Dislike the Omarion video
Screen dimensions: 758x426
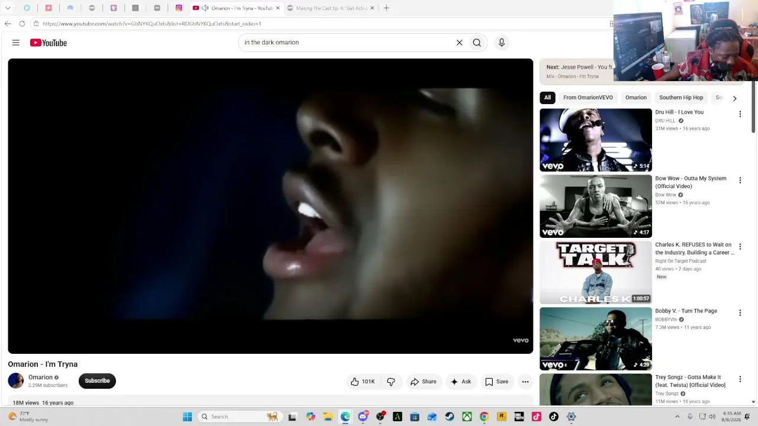(391, 382)
